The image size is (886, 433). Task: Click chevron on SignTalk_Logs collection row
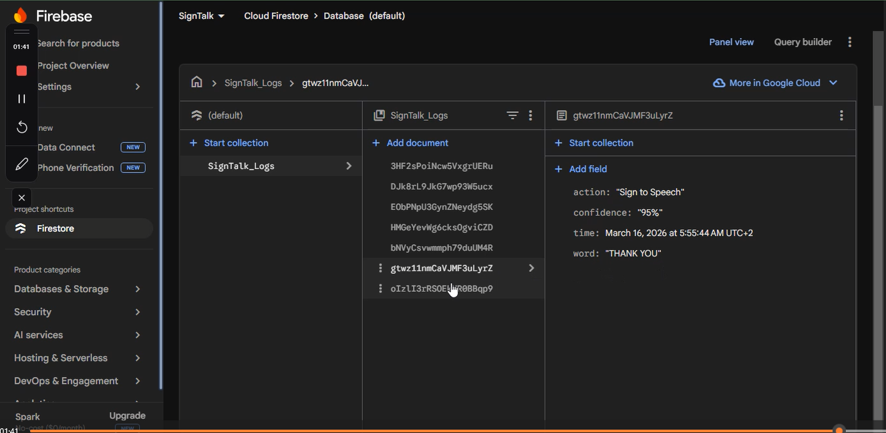pyautogui.click(x=349, y=166)
